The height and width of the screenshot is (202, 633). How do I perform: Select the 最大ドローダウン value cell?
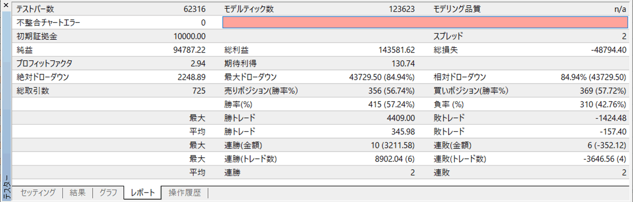tap(382, 77)
